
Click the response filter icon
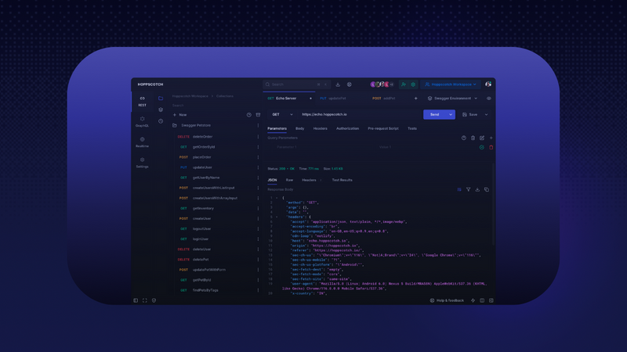(468, 189)
